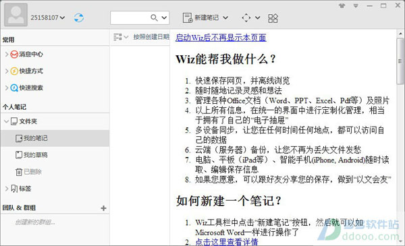
Task: Click the 团队 & 群组 section header
Action: (19, 208)
